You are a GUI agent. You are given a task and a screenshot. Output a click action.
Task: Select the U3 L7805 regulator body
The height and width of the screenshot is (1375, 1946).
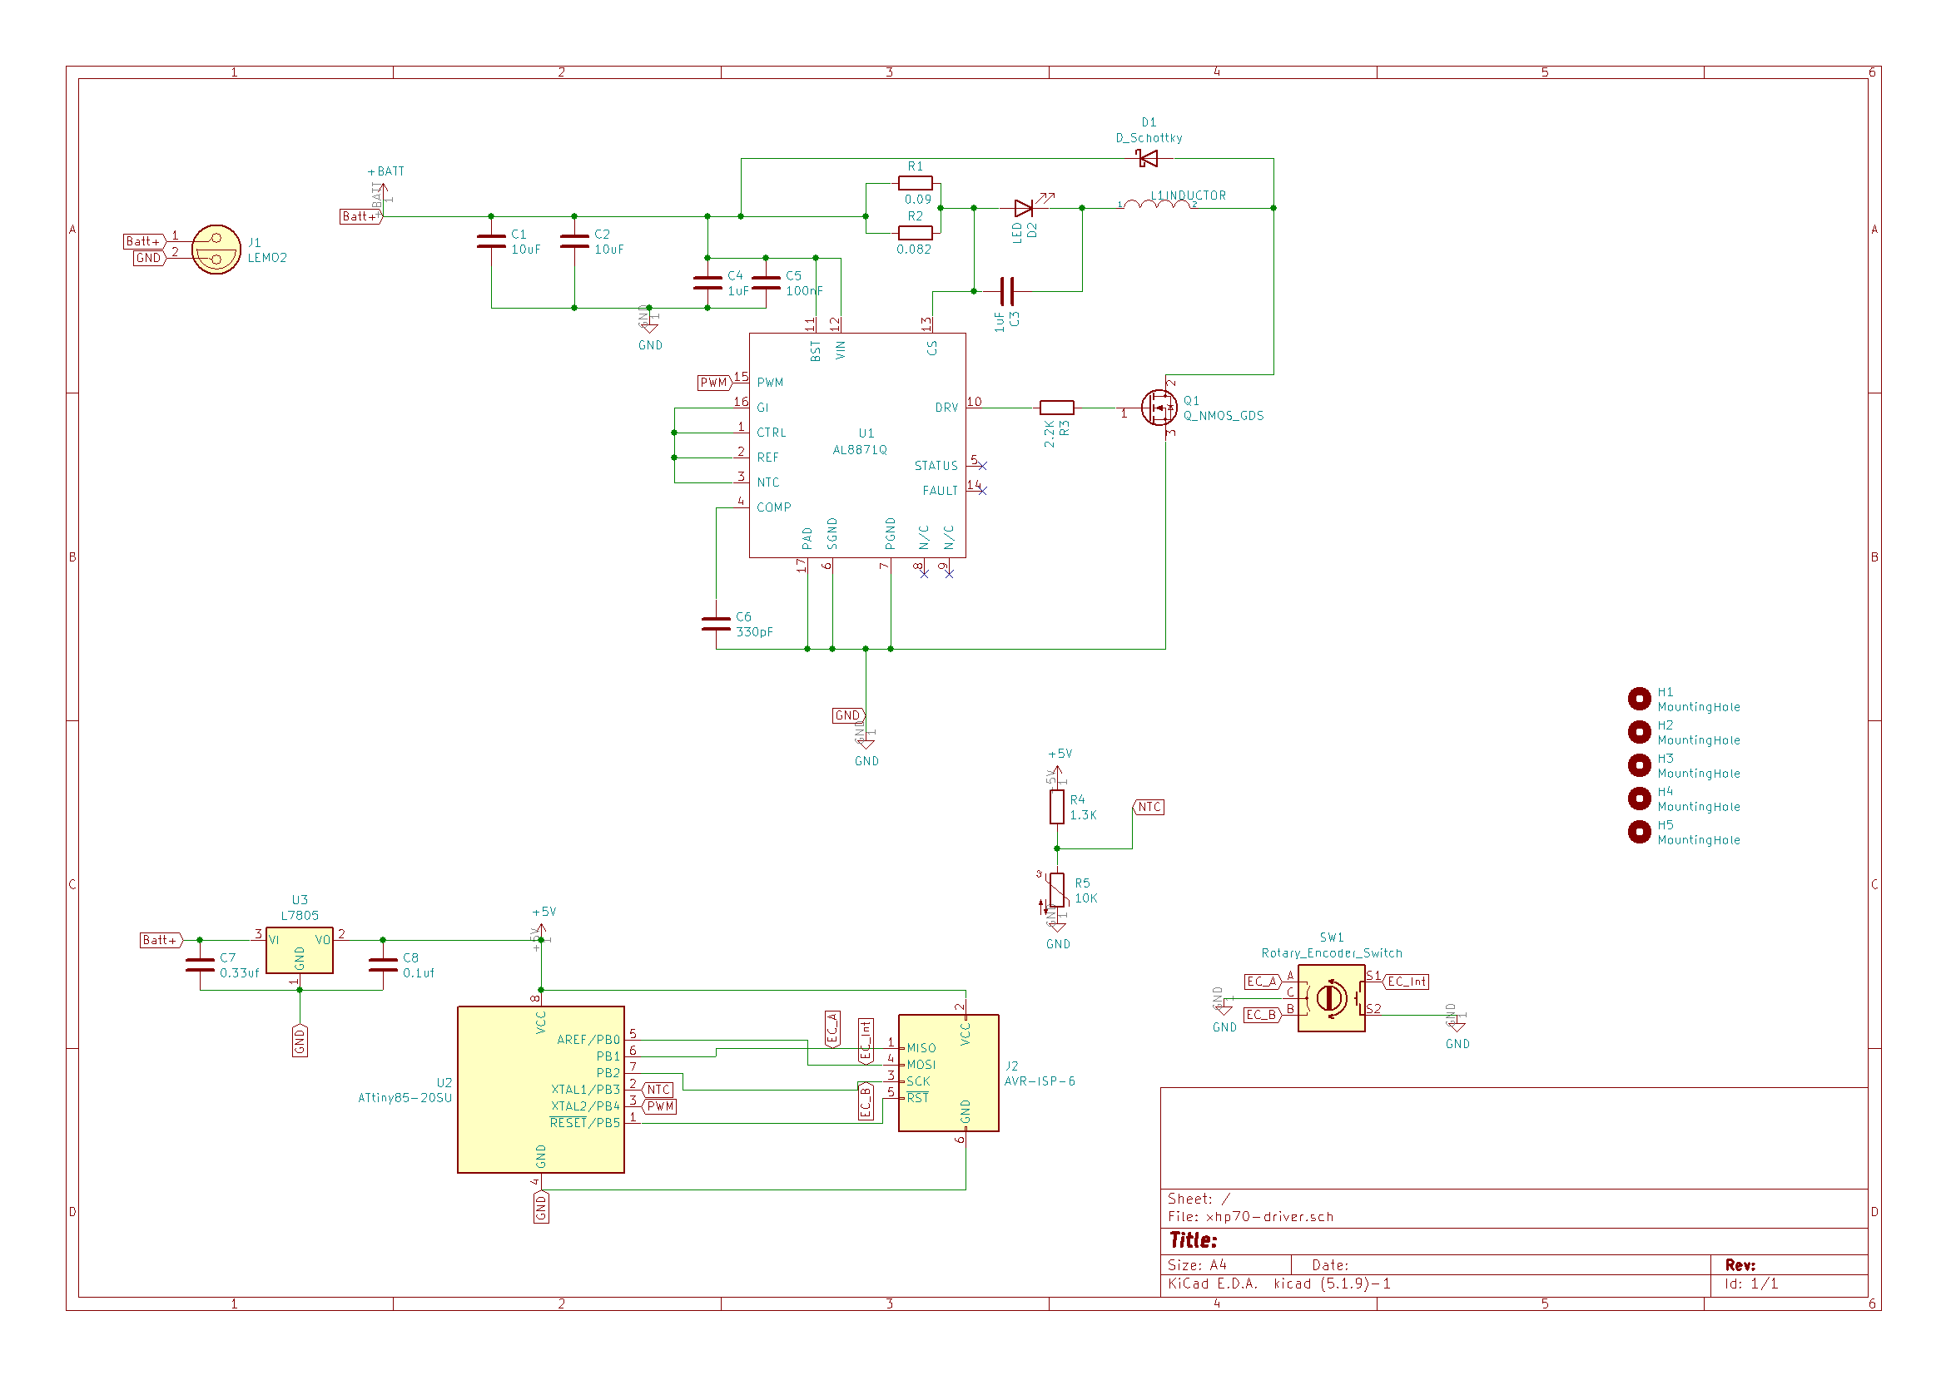[299, 951]
